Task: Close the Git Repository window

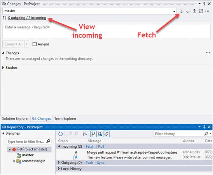Action: pyautogui.click(x=210, y=127)
